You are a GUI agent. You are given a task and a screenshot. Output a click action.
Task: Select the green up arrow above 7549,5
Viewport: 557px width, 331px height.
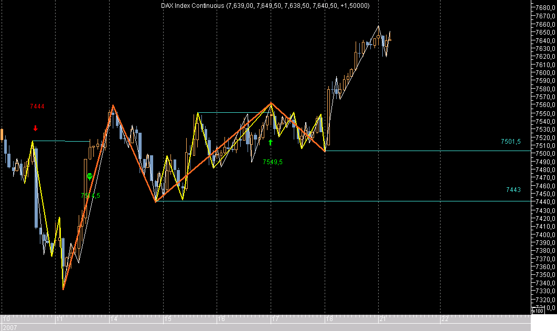(x=271, y=142)
